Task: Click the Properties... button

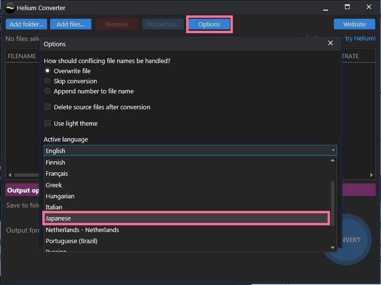Action: point(163,24)
